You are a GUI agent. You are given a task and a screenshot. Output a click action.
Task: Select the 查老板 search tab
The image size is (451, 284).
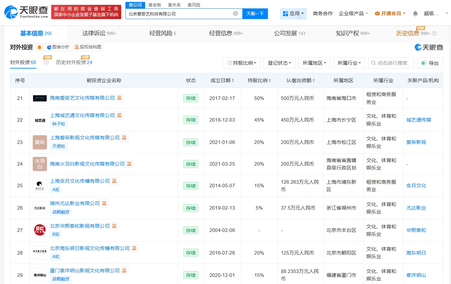(155, 5)
